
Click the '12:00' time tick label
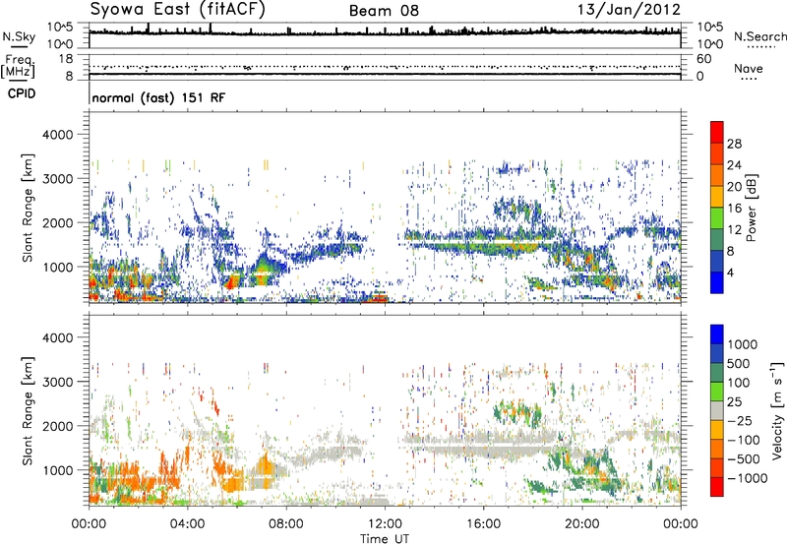[x=385, y=524]
